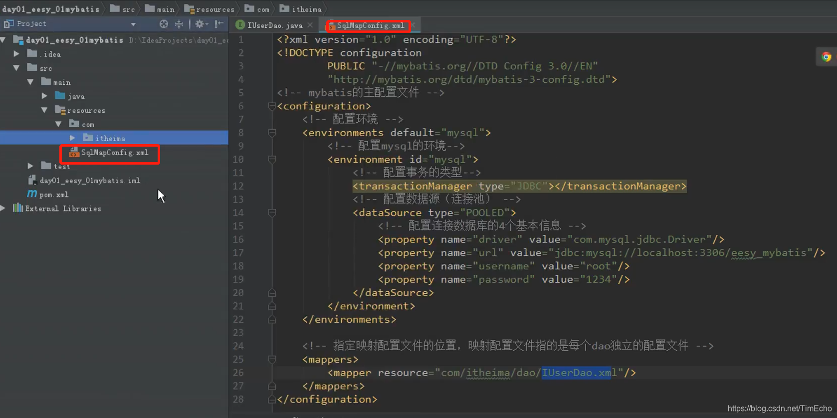Viewport: 837px width, 418px height.
Task: Click the Project tool window title
Action: click(x=31, y=24)
